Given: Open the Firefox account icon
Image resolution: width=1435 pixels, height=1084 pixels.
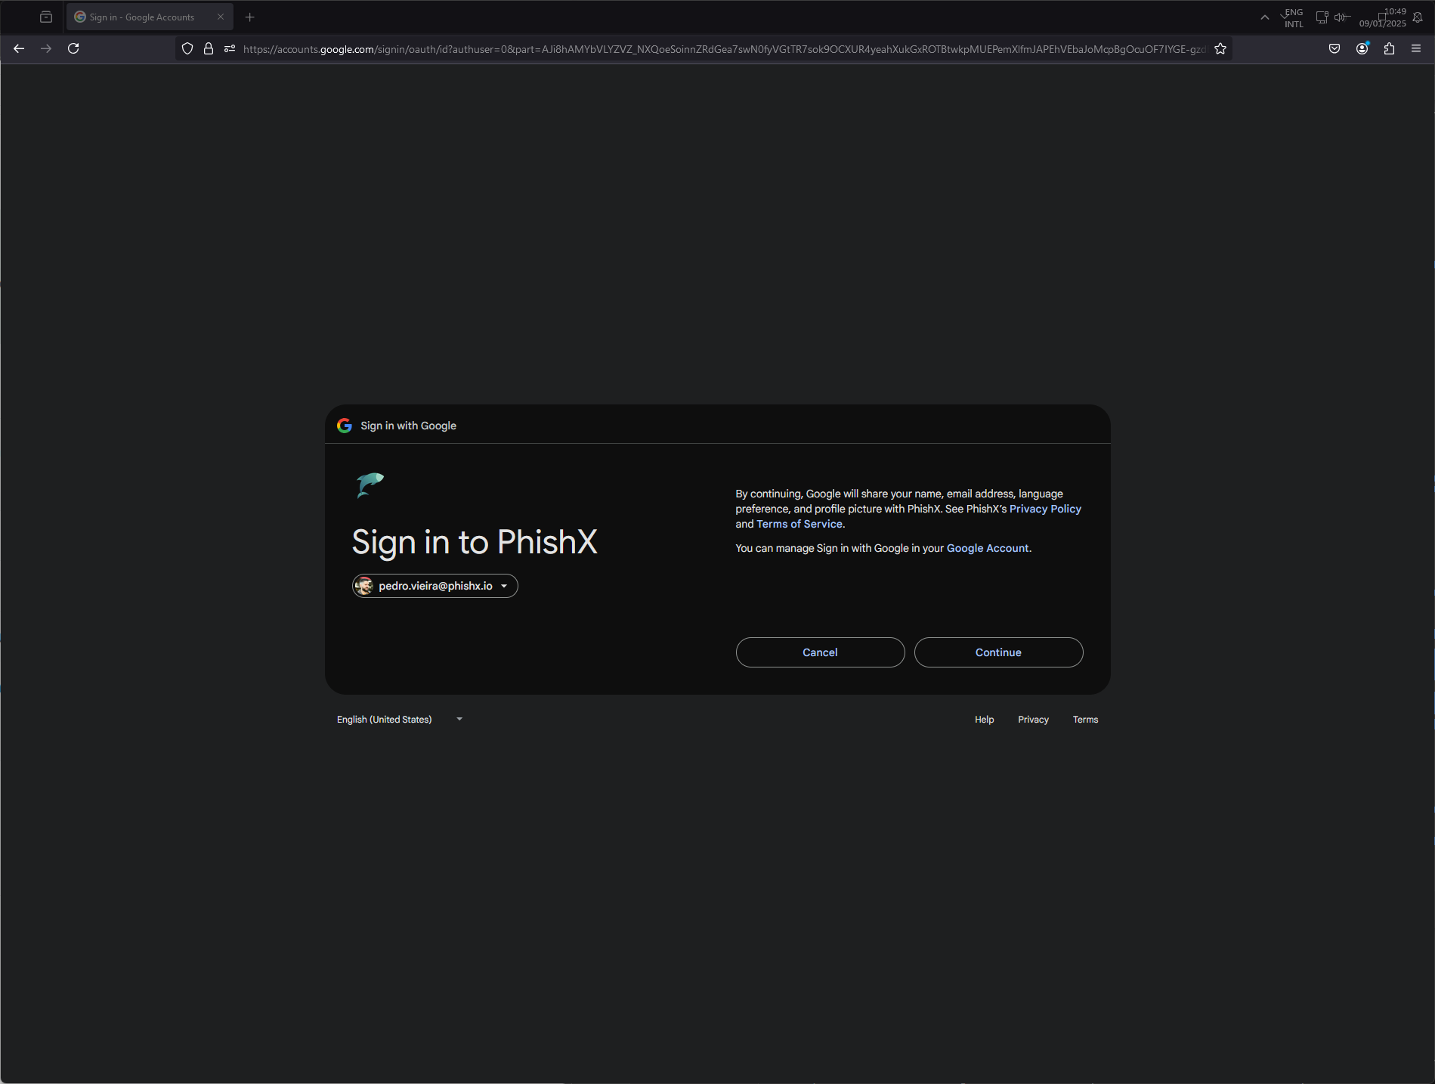Looking at the screenshot, I should pyautogui.click(x=1362, y=48).
